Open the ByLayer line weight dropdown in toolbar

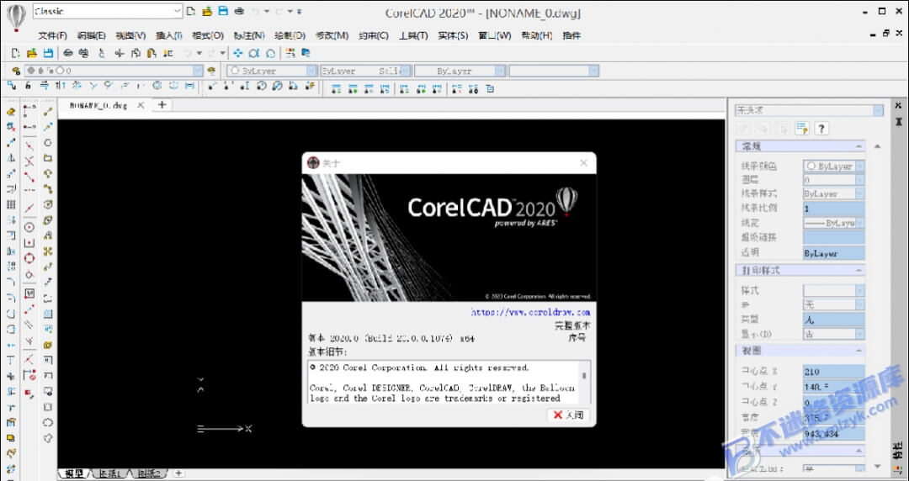click(460, 71)
